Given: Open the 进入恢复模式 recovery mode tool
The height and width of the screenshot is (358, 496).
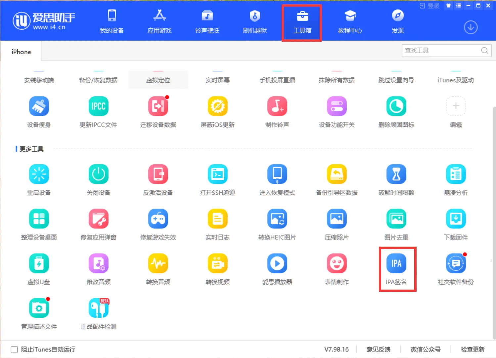Looking at the screenshot, I should [277, 179].
